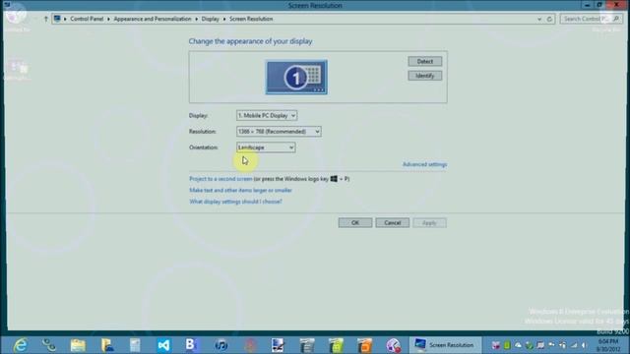The width and height of the screenshot is (630, 354).
Task: Click Display in the breadcrumb
Action: pyautogui.click(x=210, y=19)
